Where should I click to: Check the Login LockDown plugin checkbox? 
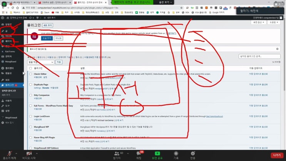pos(30,116)
